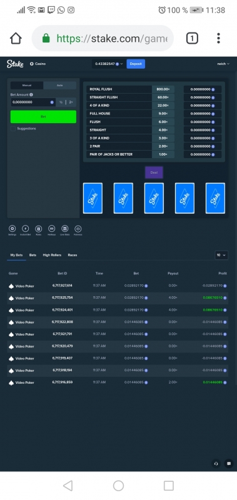The width and height of the screenshot is (237, 500).
Task: Open the live support headset icon
Action: [x=216, y=464]
